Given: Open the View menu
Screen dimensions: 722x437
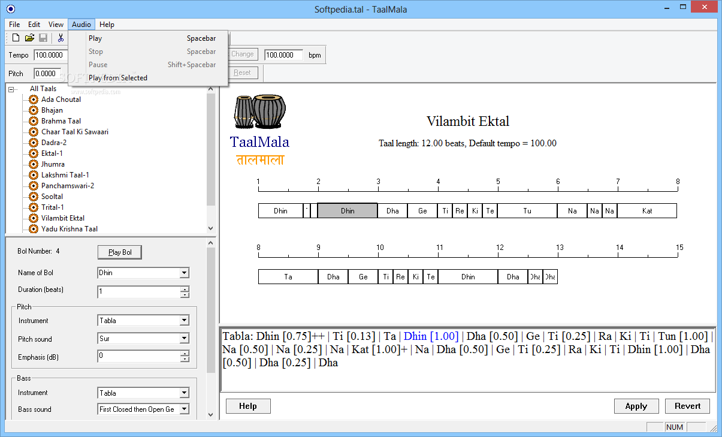Looking at the screenshot, I should click(56, 25).
